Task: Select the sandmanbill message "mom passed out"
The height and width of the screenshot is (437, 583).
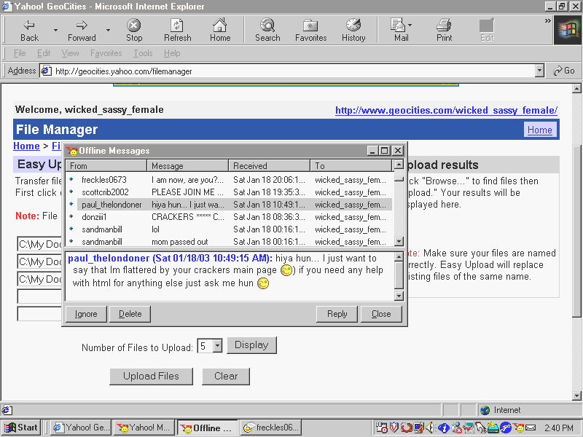Action: [230, 242]
